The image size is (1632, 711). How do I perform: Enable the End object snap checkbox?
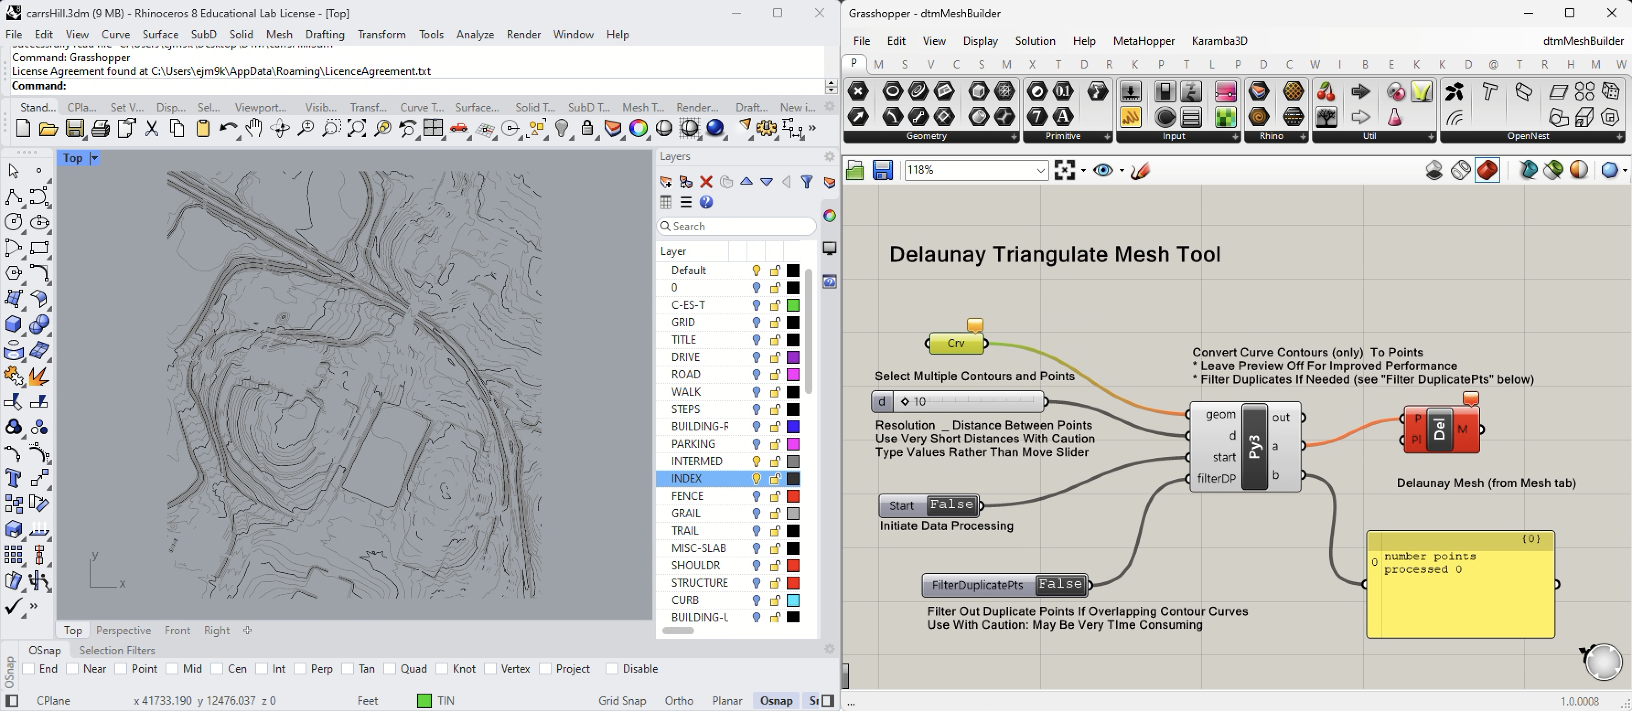[x=28, y=669]
